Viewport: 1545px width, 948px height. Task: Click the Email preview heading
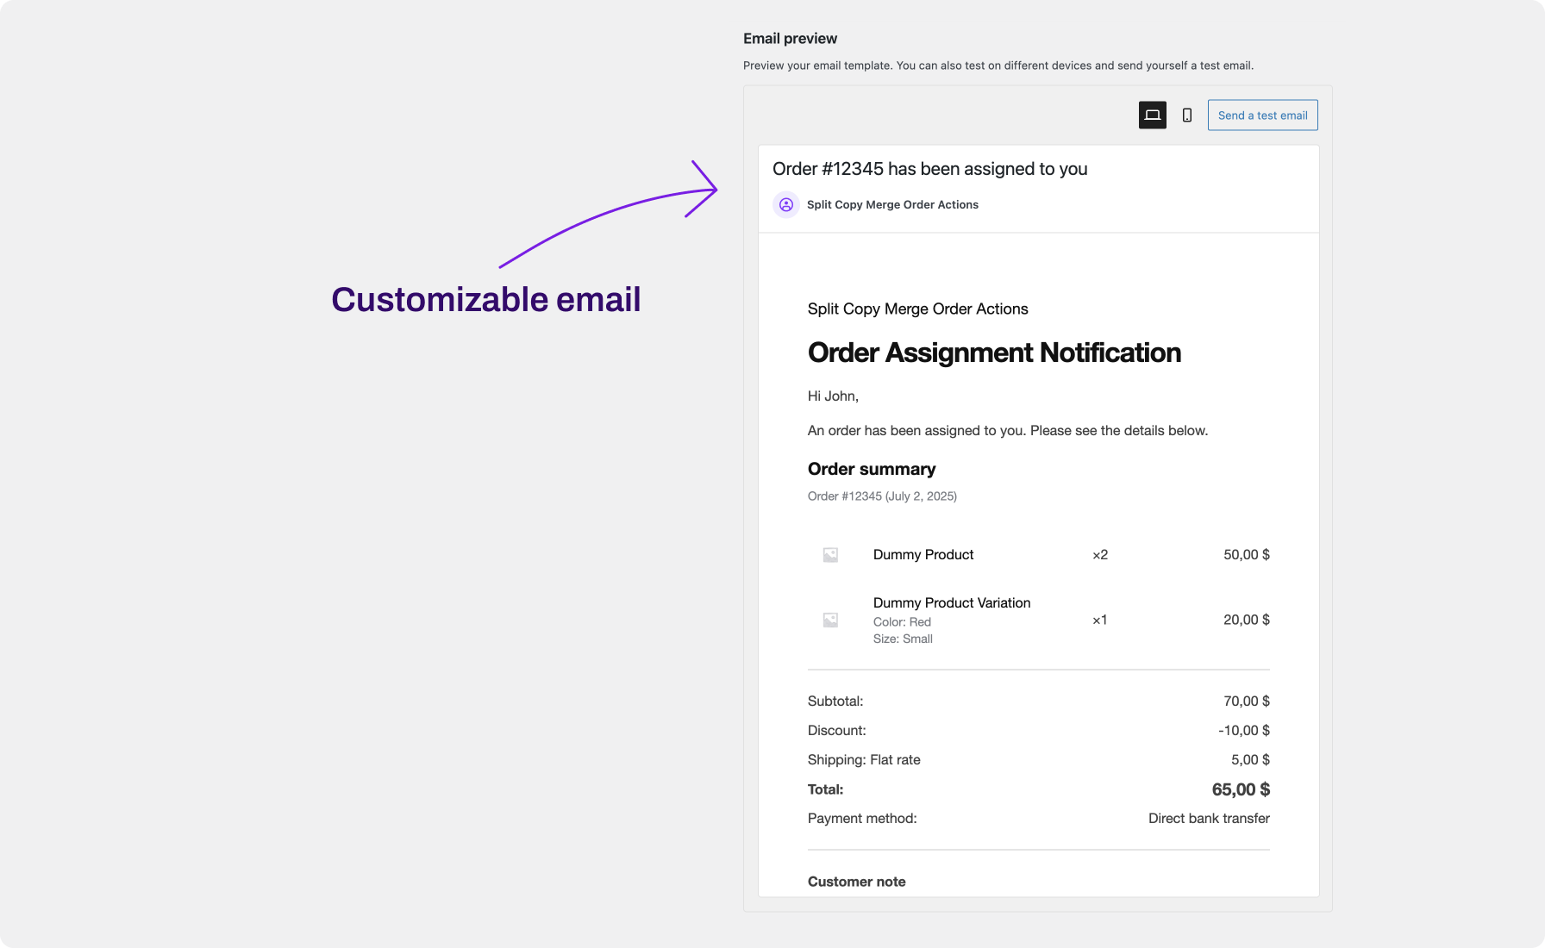click(x=791, y=38)
